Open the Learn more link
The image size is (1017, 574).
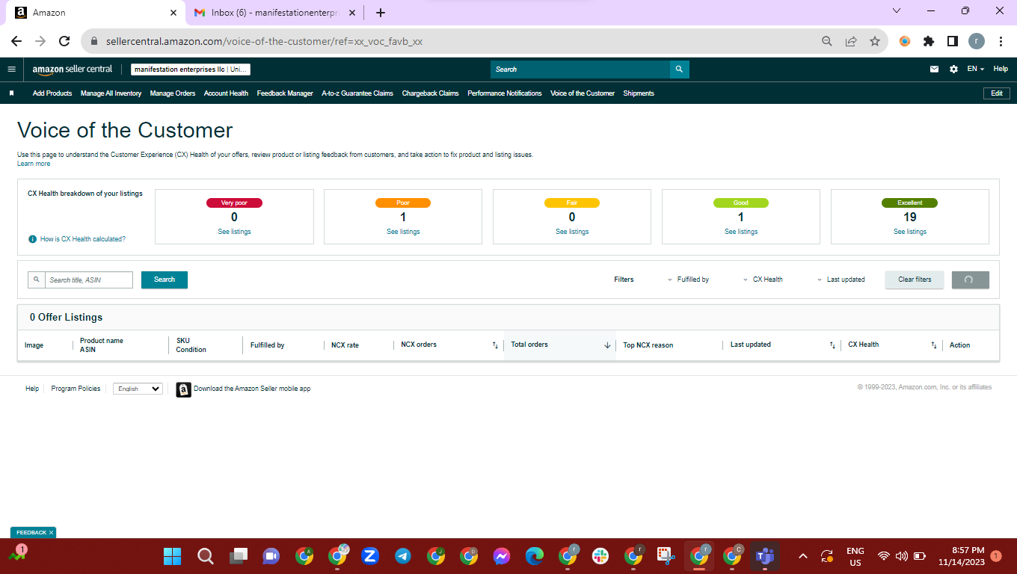34,164
